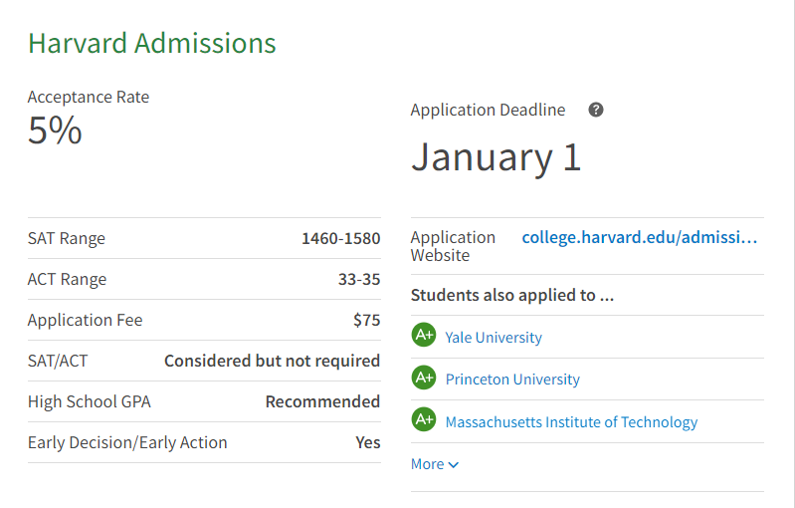Click the help icon beside Application Deadline

click(596, 110)
